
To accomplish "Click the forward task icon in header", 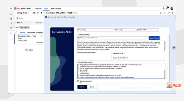I will [169, 13].
